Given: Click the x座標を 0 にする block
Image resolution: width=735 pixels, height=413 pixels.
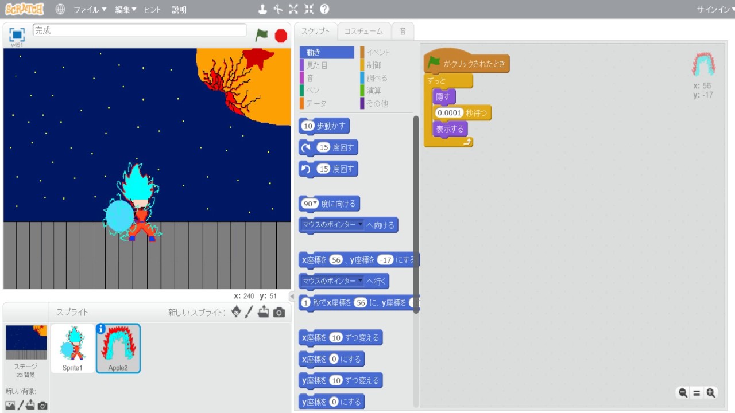Looking at the screenshot, I should click(x=331, y=359).
